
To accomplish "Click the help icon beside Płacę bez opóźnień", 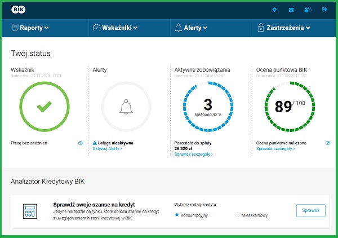I will click(x=81, y=143).
